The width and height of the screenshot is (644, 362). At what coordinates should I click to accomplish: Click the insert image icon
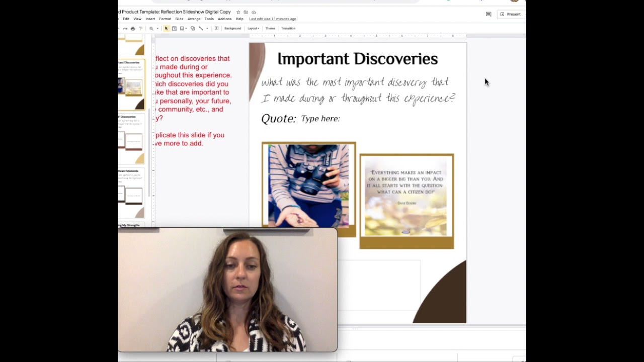[182, 29]
